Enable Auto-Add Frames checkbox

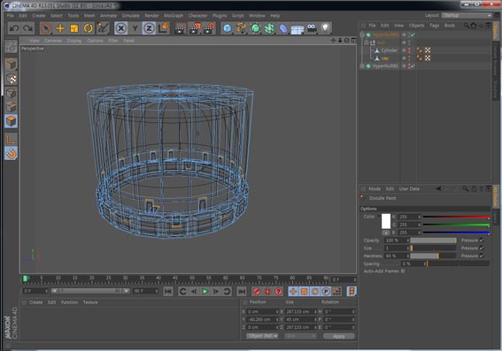[x=403, y=271]
